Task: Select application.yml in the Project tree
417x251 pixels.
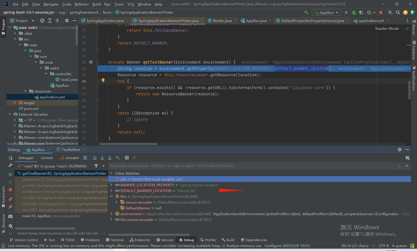Action: point(52,97)
